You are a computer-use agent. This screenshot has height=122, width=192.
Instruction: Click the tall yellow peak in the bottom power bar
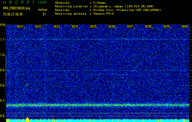27,120
